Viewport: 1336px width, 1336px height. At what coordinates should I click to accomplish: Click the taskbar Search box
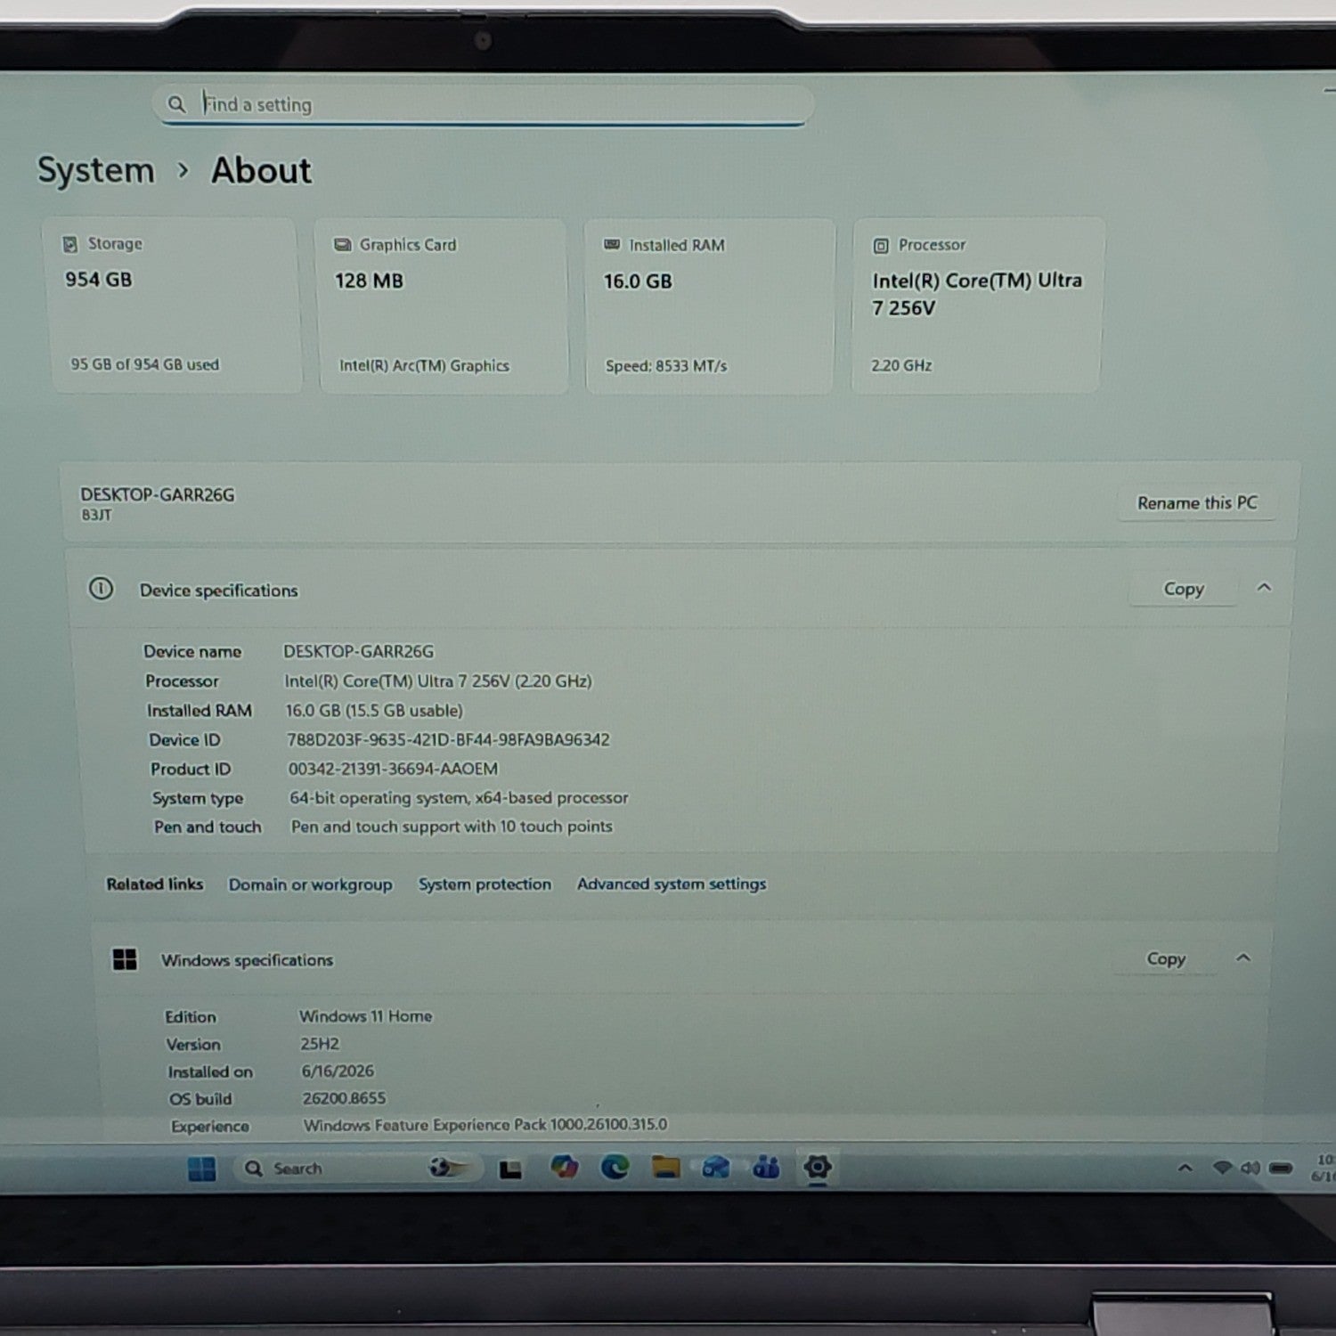pos(358,1168)
